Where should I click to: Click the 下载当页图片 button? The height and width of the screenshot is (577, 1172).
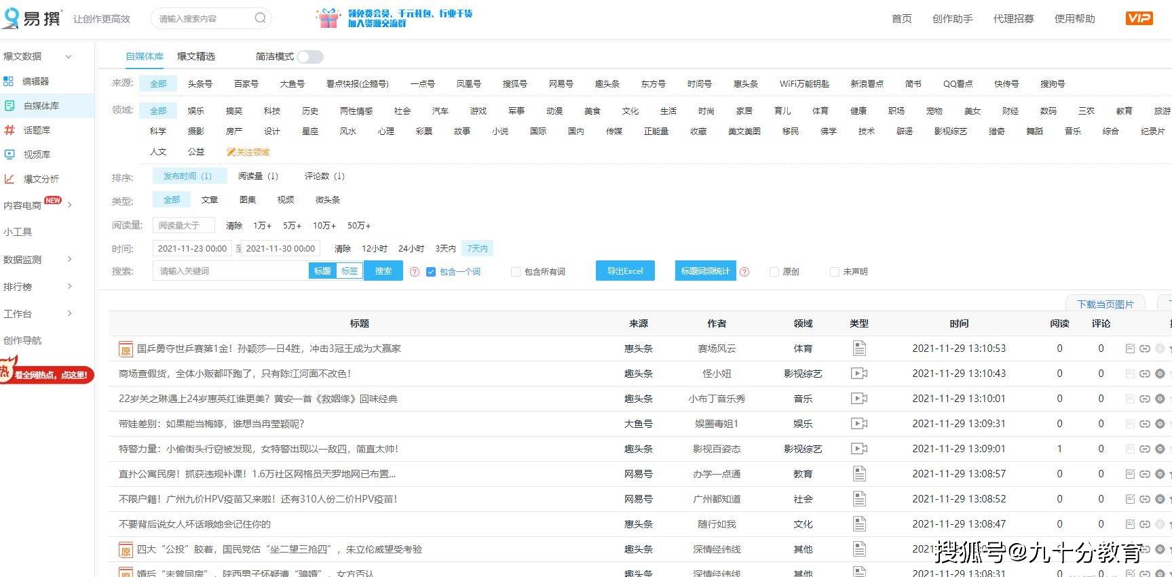click(x=1105, y=304)
